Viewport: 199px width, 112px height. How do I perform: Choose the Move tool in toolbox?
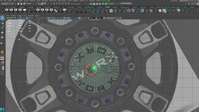coord(2,33)
